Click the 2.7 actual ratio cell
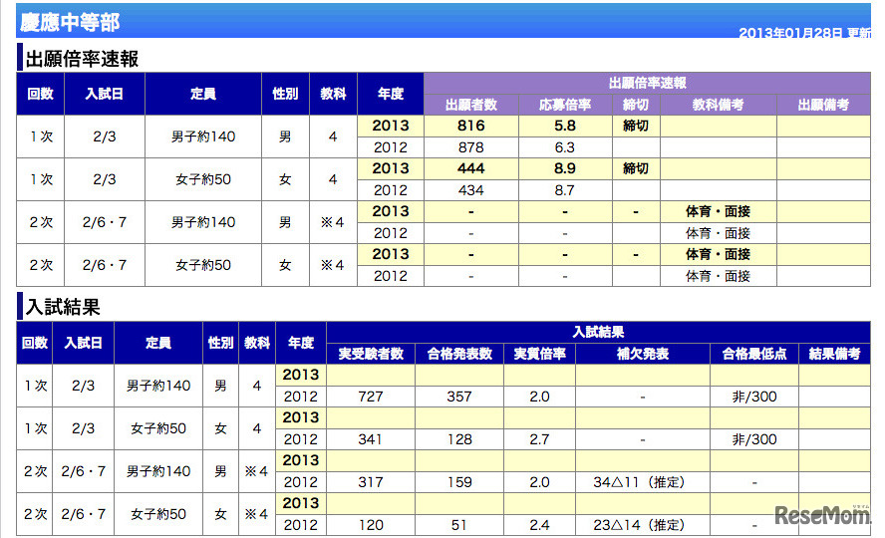Image resolution: width=885 pixels, height=538 pixels. pyautogui.click(x=539, y=439)
